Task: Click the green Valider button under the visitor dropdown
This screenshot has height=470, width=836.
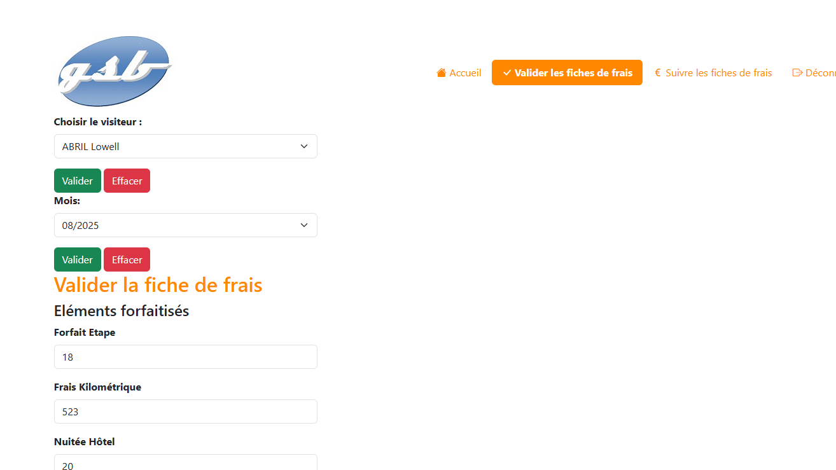Action: pos(77,181)
